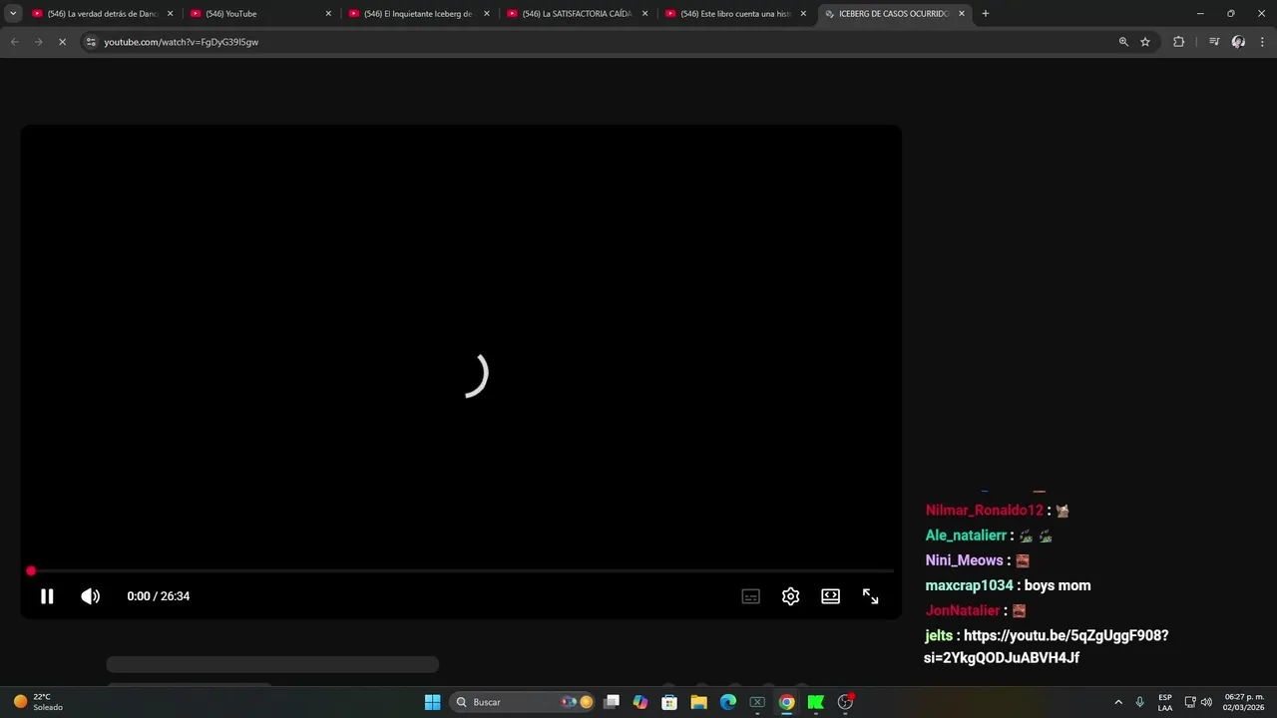The image size is (1277, 718).
Task: Click the 0:00 / 26:34 time display
Action: pos(158,596)
